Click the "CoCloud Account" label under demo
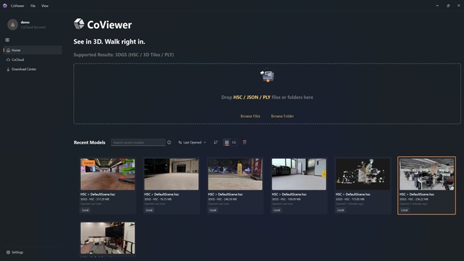 (x=33, y=27)
